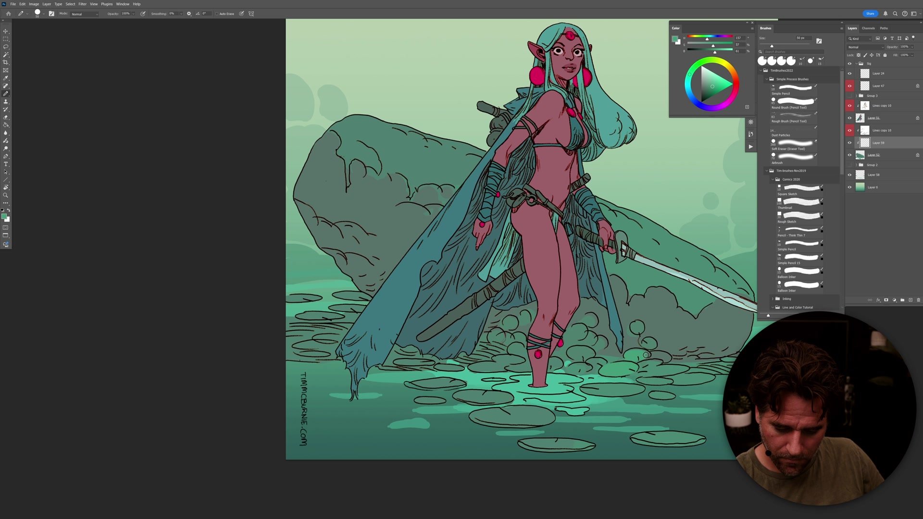The image size is (923, 519).
Task: Switch to the Channels tab
Action: [868, 28]
